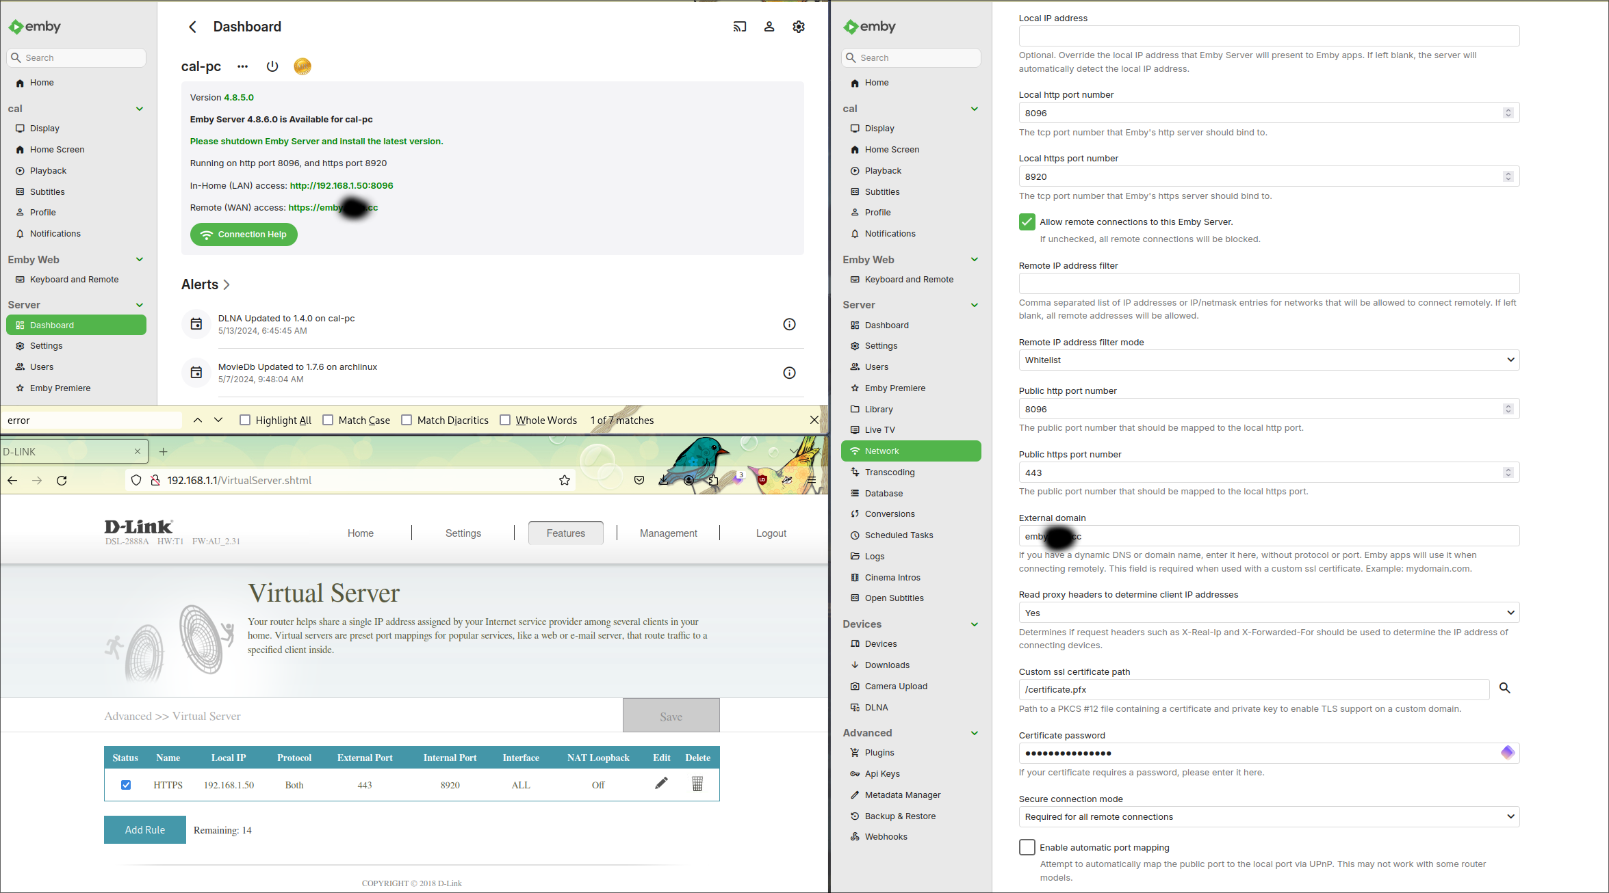
Task: Open the In-Home LAN access link
Action: pos(342,185)
